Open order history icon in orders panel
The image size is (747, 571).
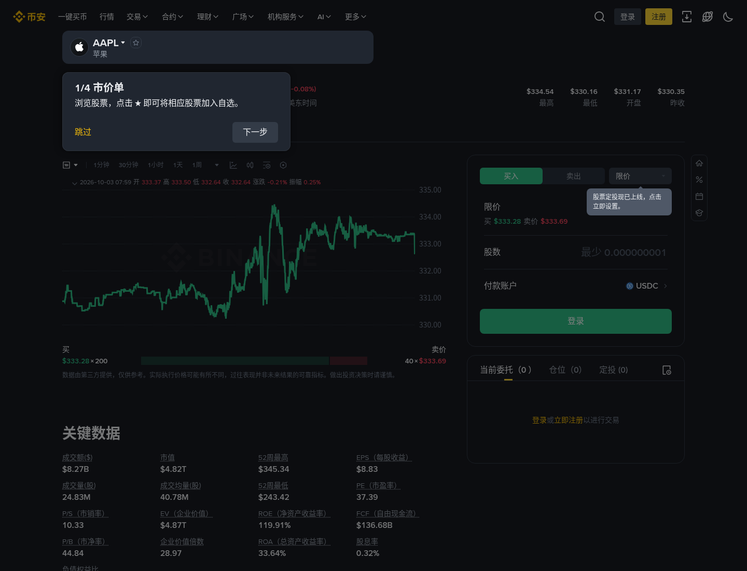[x=667, y=370]
